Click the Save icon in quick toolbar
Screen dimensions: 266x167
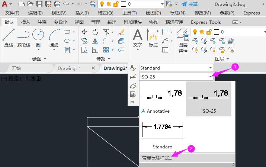tap(39, 4)
